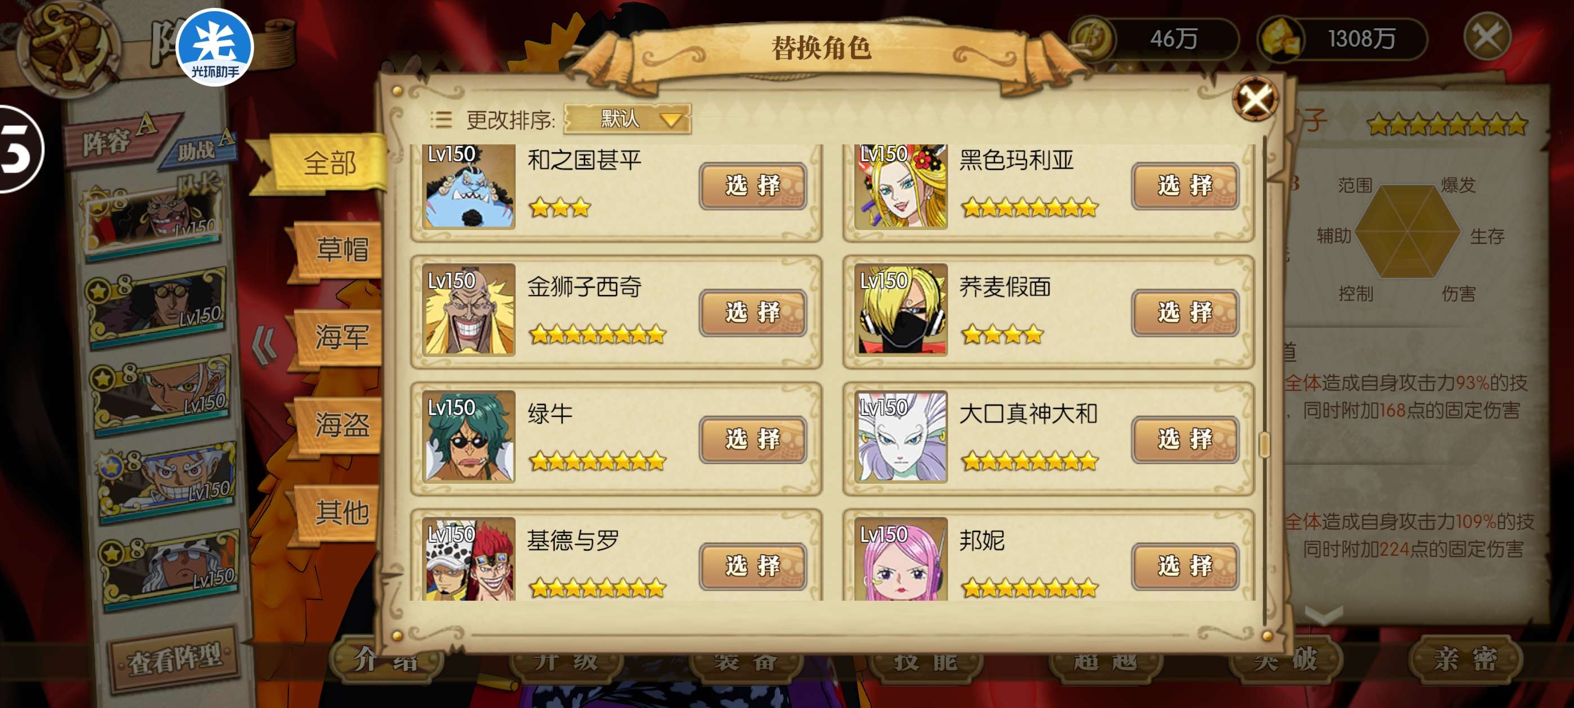Expand skill details with the down chevron
The height and width of the screenshot is (708, 1574).
click(x=1323, y=615)
